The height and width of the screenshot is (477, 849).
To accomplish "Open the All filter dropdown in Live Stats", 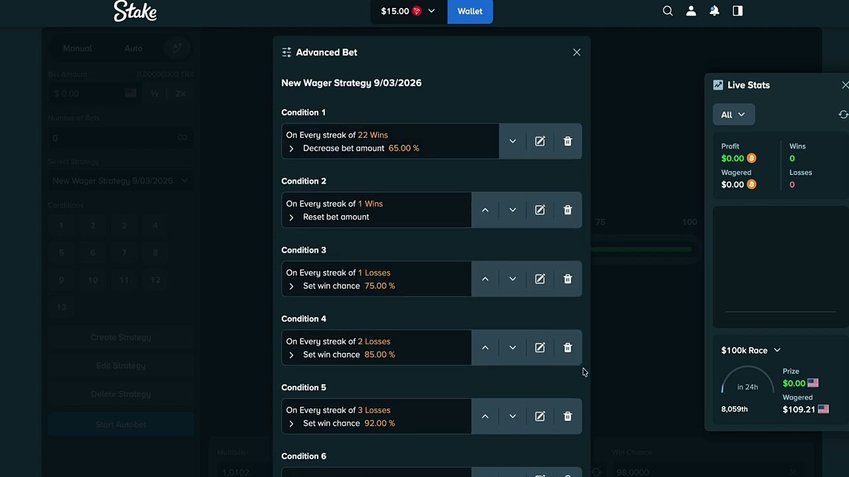I will tap(733, 115).
